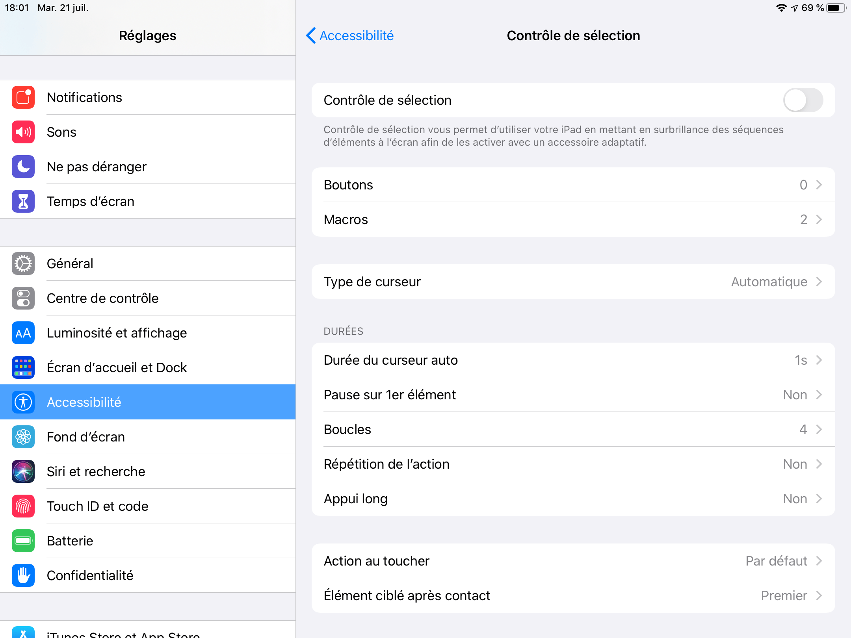Open the Boucles count setting
The image size is (851, 638).
click(x=573, y=429)
